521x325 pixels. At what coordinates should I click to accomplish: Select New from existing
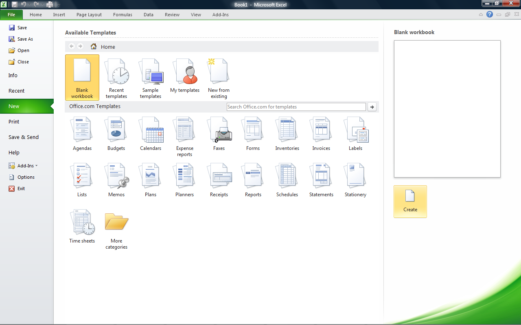(x=219, y=77)
